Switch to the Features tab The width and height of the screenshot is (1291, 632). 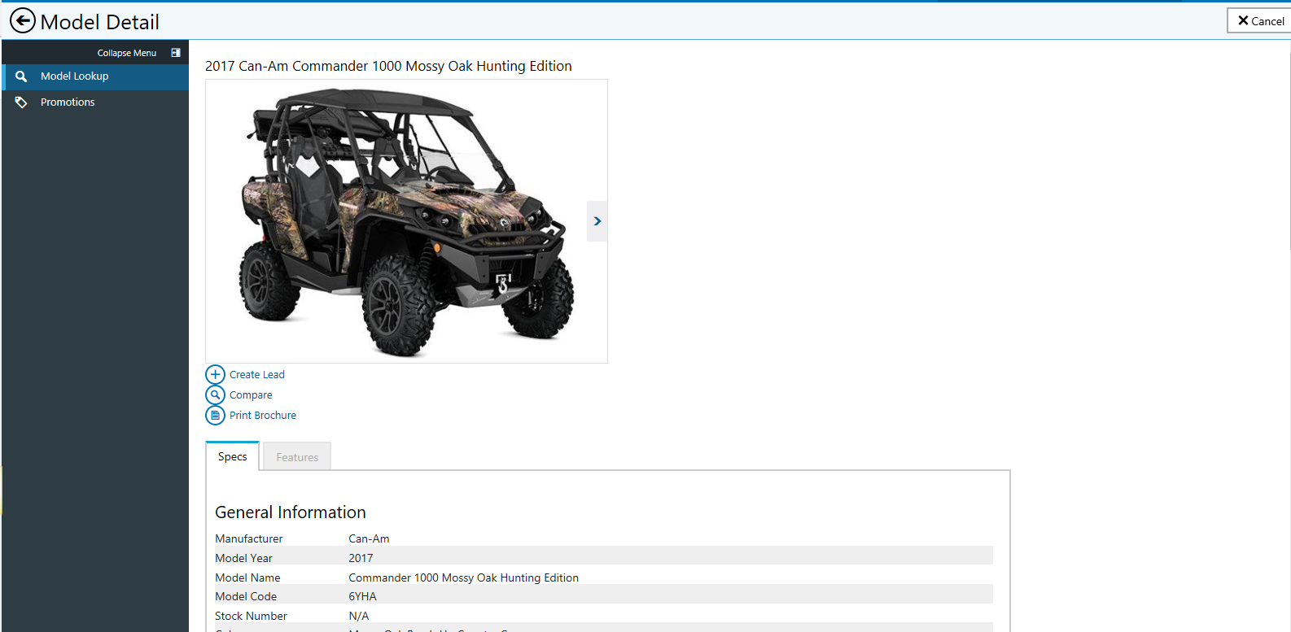click(x=297, y=457)
